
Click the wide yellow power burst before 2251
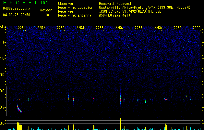[x=19, y=126]
